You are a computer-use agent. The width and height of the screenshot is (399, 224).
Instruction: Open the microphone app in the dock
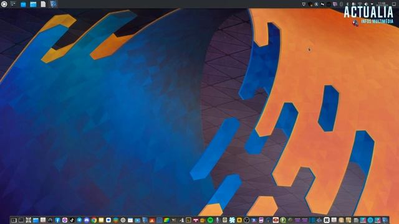pyautogui.click(x=218, y=220)
